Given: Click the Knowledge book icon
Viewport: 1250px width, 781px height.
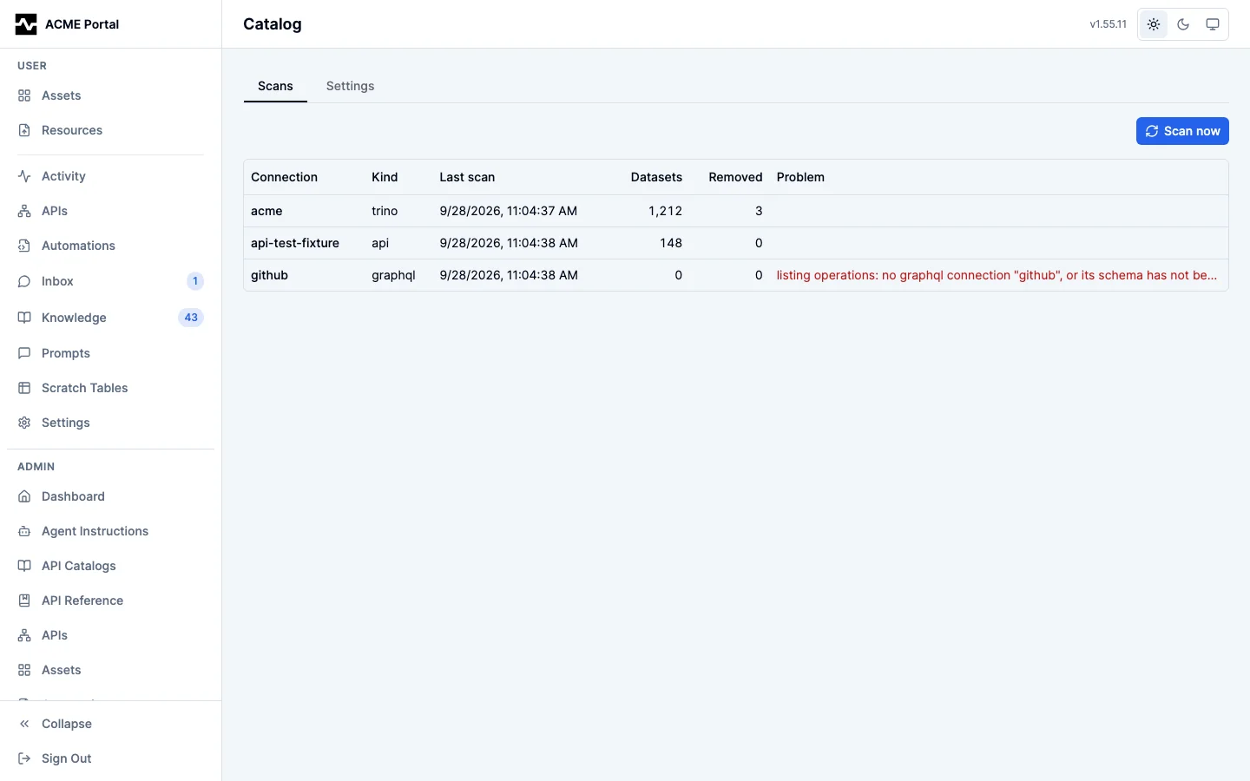Looking at the screenshot, I should (24, 318).
